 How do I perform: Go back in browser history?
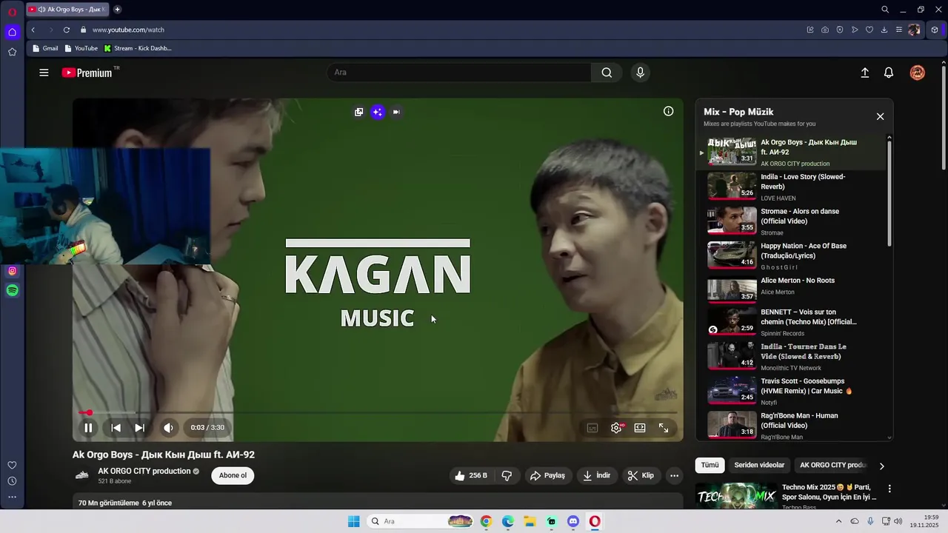[x=33, y=30]
